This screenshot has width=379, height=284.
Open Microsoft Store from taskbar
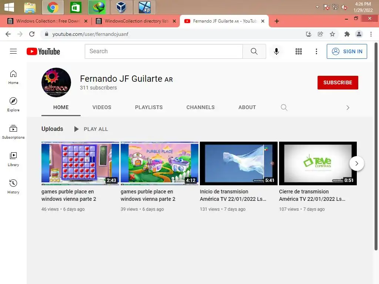click(76, 7)
